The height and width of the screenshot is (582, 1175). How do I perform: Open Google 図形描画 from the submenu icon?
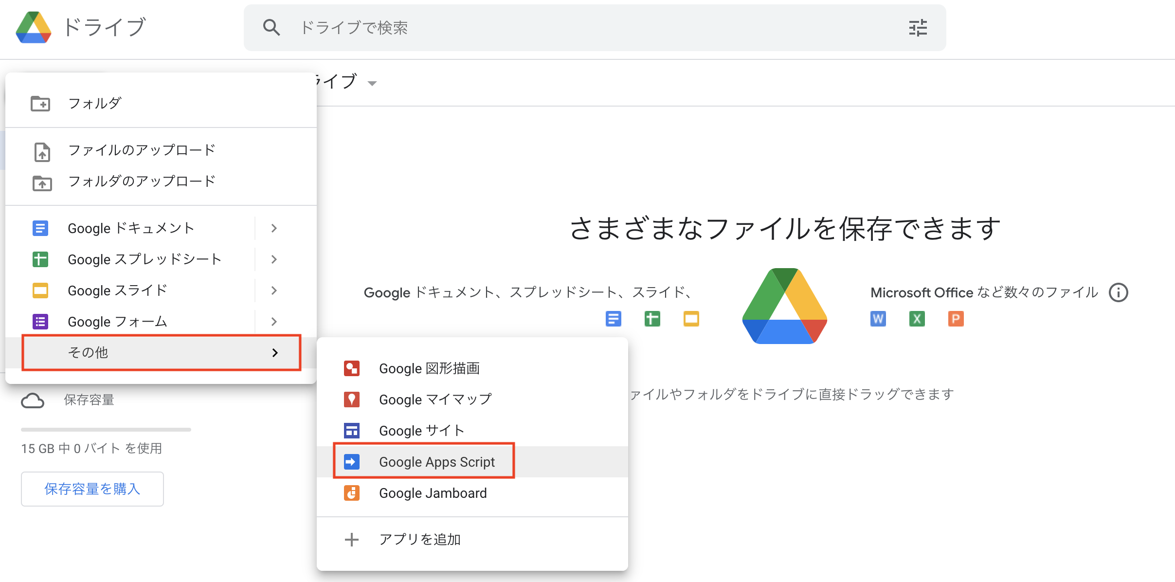tap(351, 368)
